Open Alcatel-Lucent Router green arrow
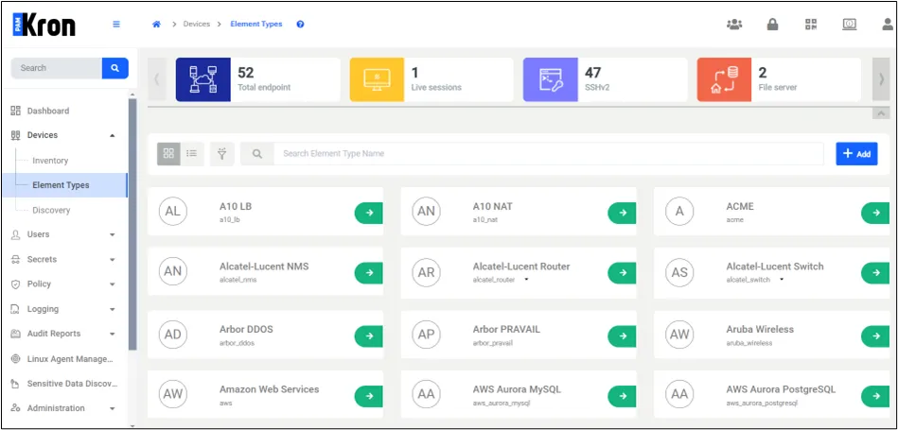Screen dimensions: 898x430 point(622,273)
